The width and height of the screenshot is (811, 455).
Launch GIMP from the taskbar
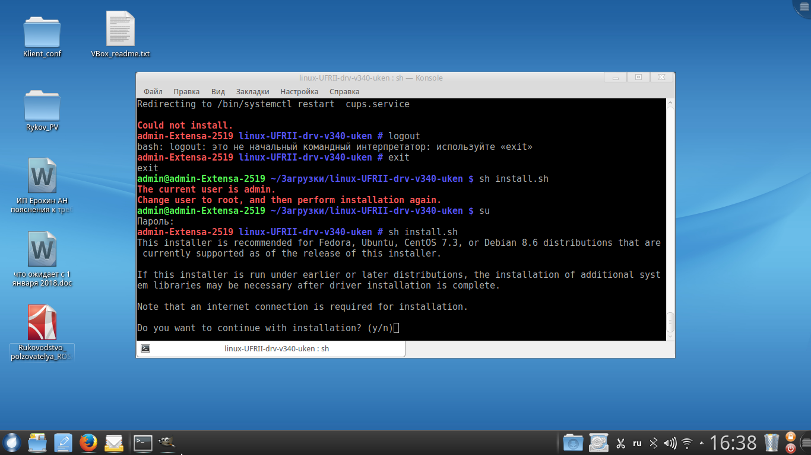click(x=167, y=443)
